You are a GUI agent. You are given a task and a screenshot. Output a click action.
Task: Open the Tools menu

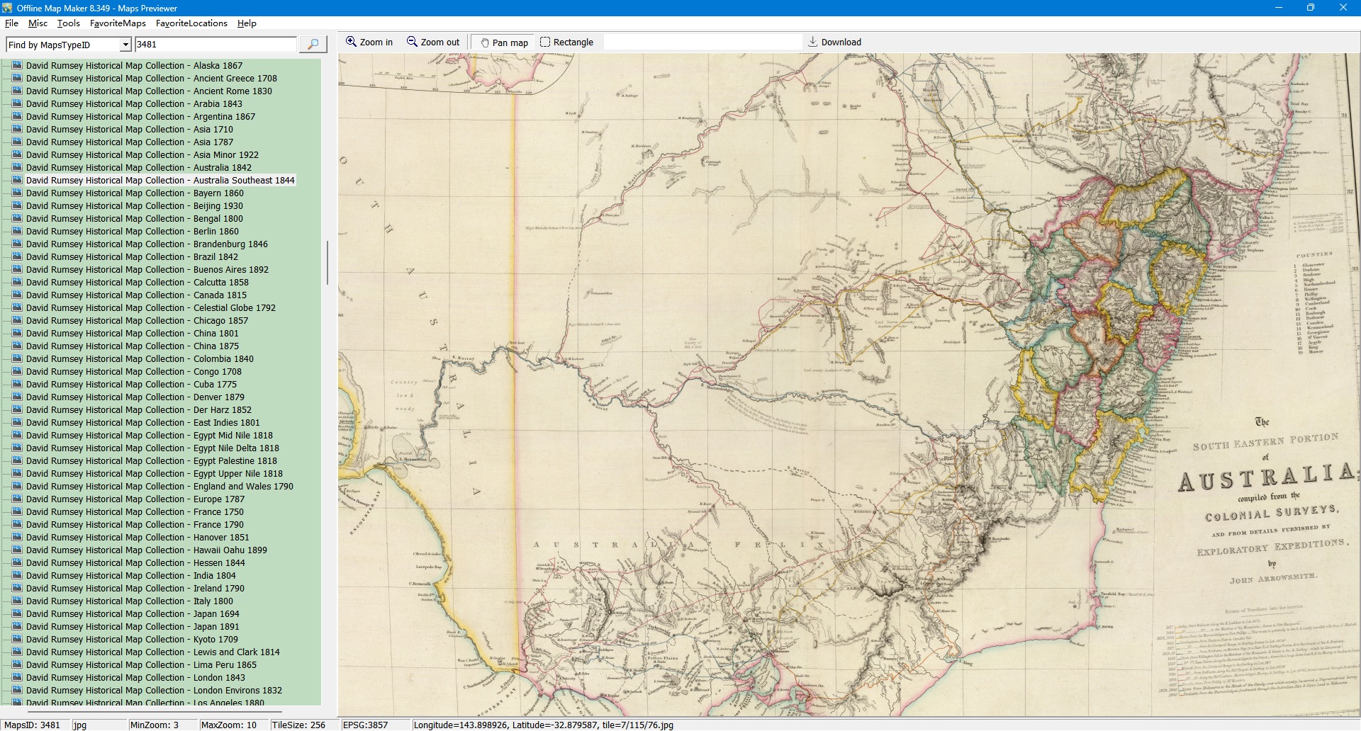69,23
